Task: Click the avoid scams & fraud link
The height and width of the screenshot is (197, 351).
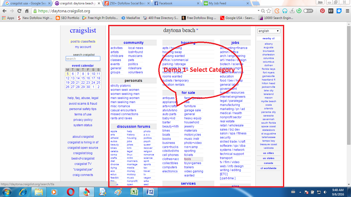Action: pyautogui.click(x=83, y=104)
